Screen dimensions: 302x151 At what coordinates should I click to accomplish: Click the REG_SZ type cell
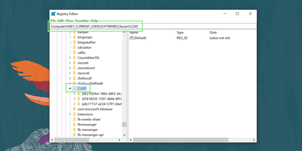coord(182,38)
